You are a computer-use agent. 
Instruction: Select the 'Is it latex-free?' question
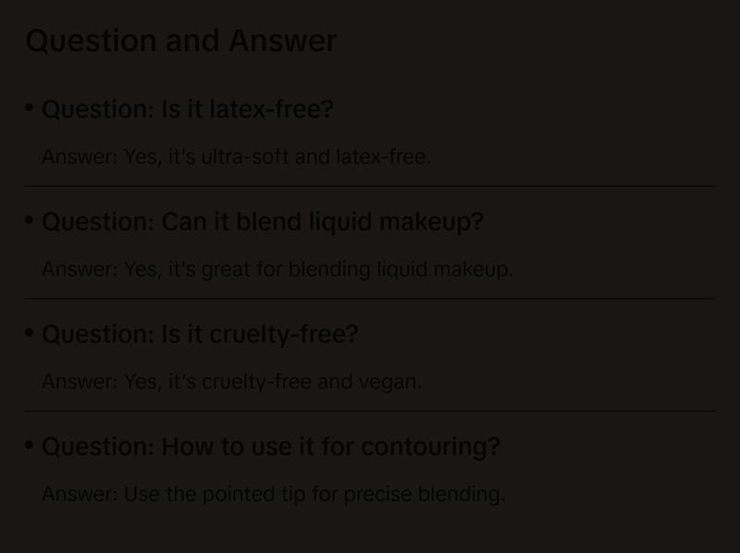188,109
